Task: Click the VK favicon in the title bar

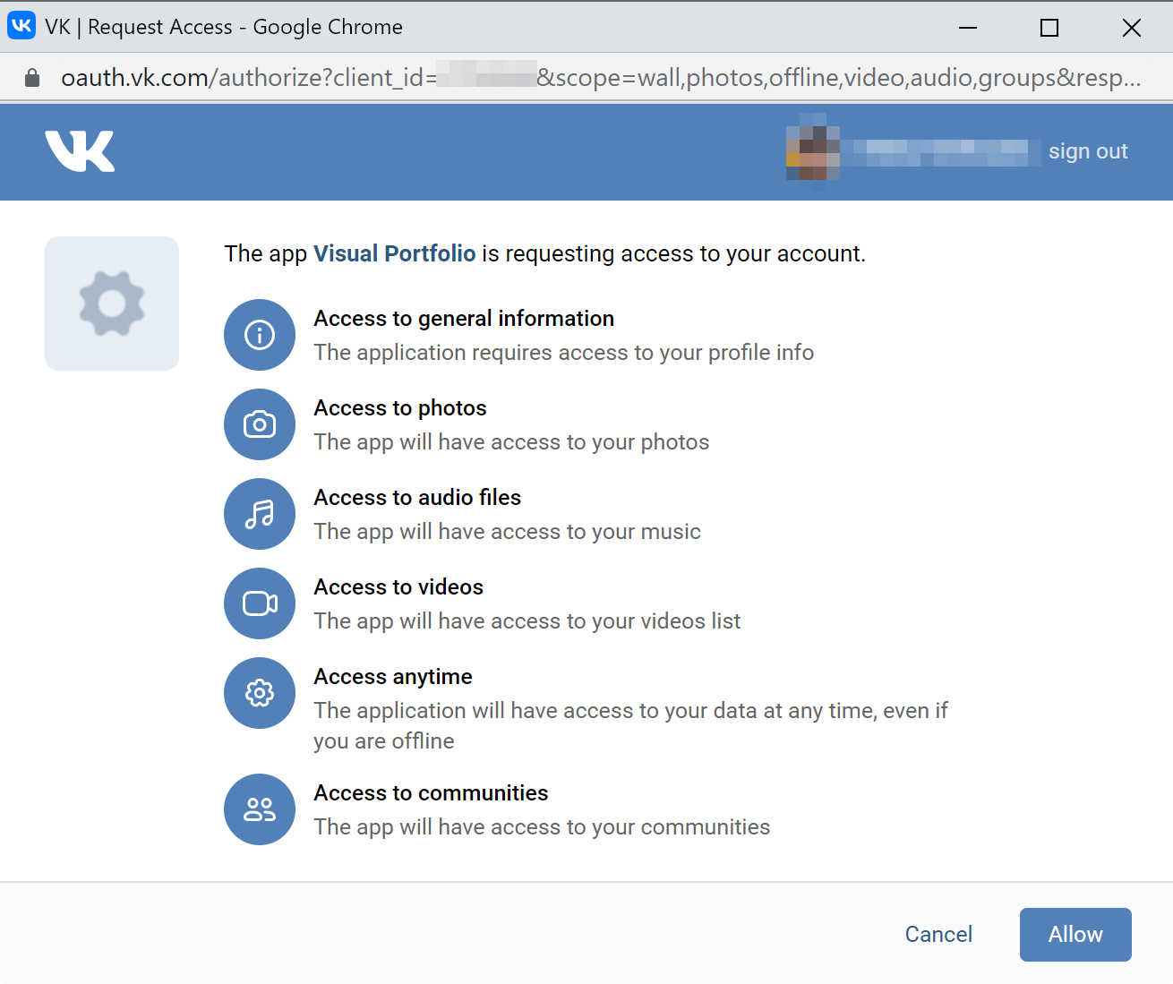Action: [x=21, y=26]
